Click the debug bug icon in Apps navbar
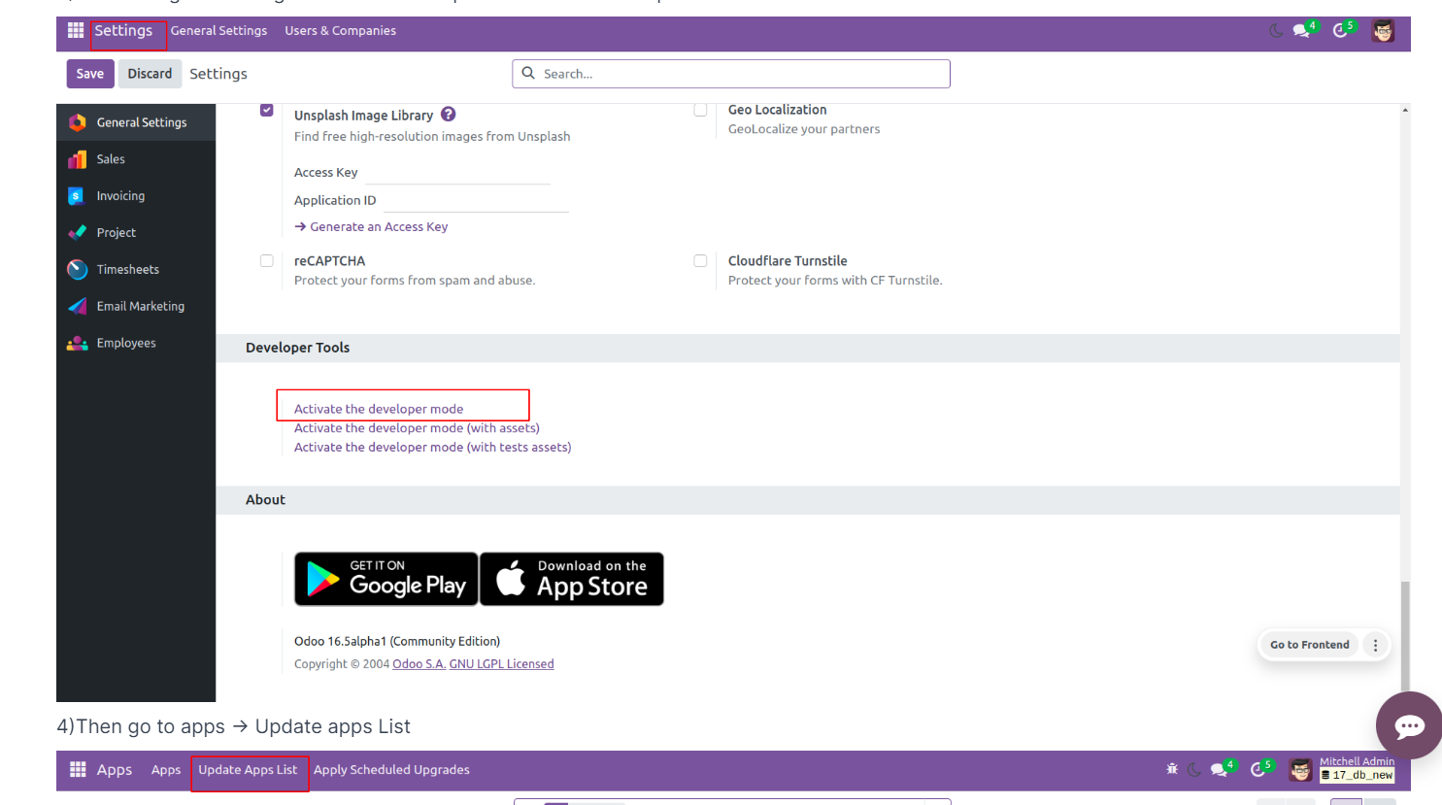The height and width of the screenshot is (805, 1442). pos(1172,769)
